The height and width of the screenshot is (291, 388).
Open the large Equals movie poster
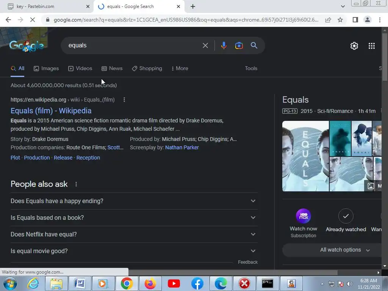click(x=306, y=156)
